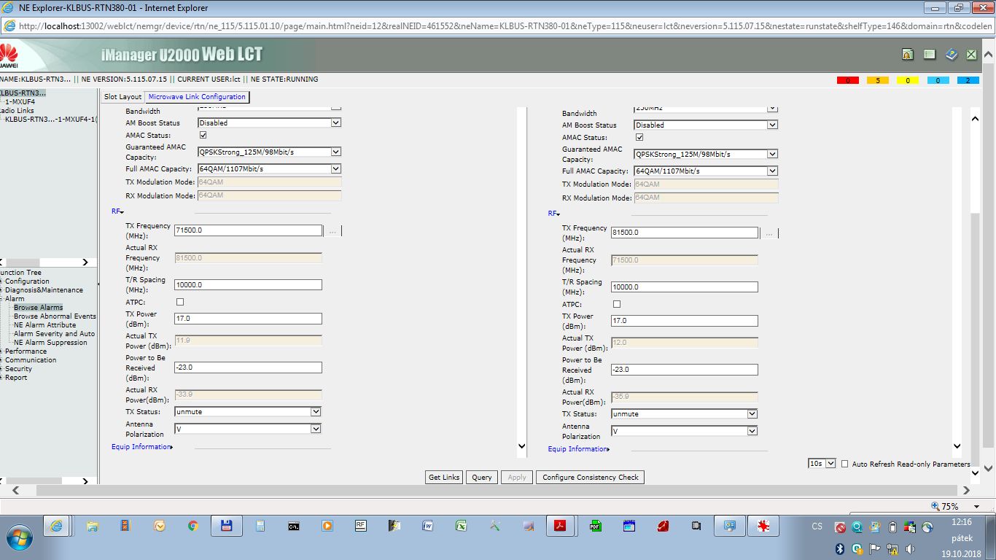Viewport: 996px width, 560px height.
Task: Select Browse Alarms in the function tree
Action: [38, 308]
